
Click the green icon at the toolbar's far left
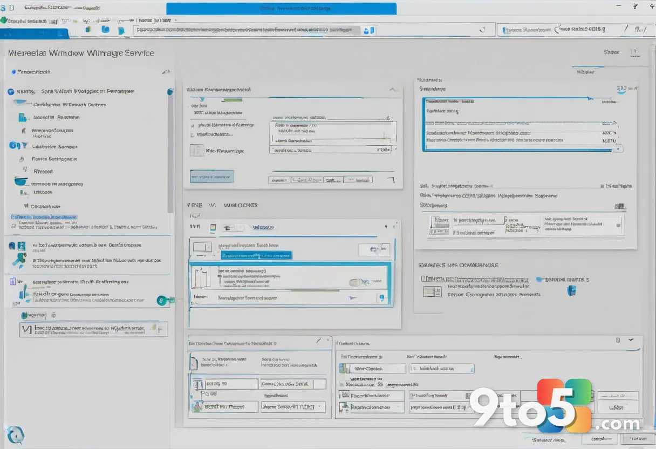click(4, 20)
